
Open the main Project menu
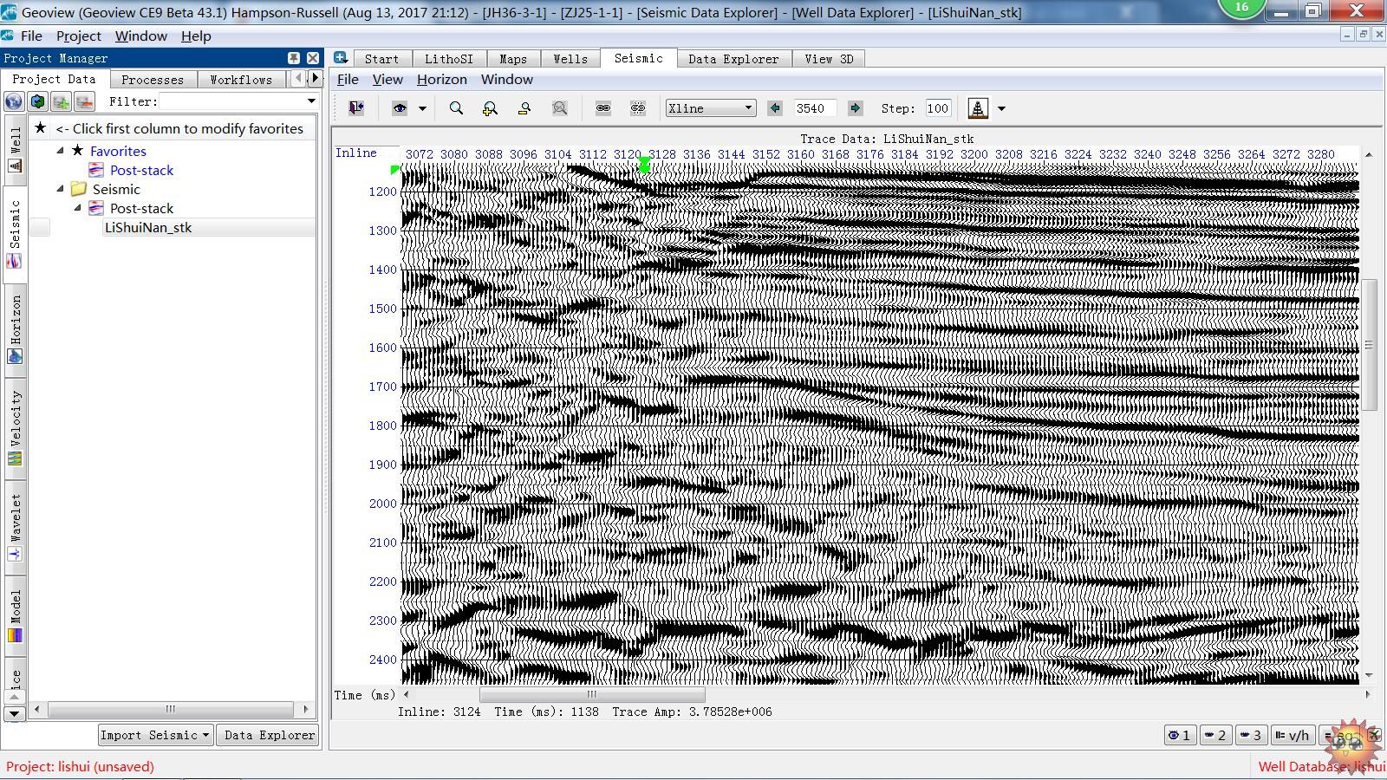[79, 36]
